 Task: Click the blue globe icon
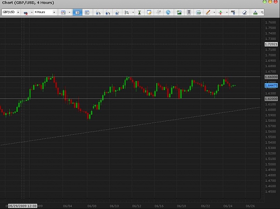[168, 13]
